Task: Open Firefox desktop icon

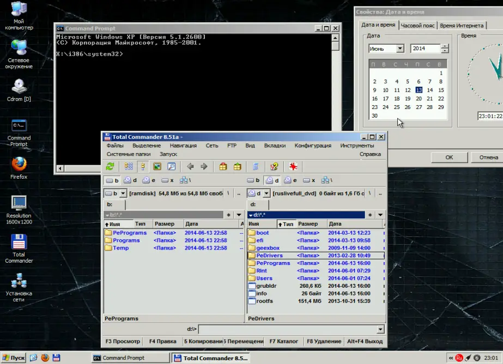Action: point(19,168)
